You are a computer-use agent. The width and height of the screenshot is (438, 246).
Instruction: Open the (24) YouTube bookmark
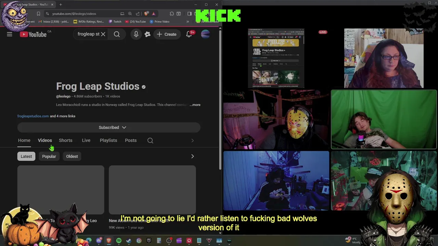point(136,22)
